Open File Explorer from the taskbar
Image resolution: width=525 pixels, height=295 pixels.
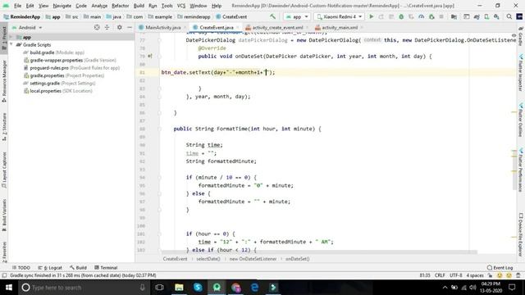[179, 288]
